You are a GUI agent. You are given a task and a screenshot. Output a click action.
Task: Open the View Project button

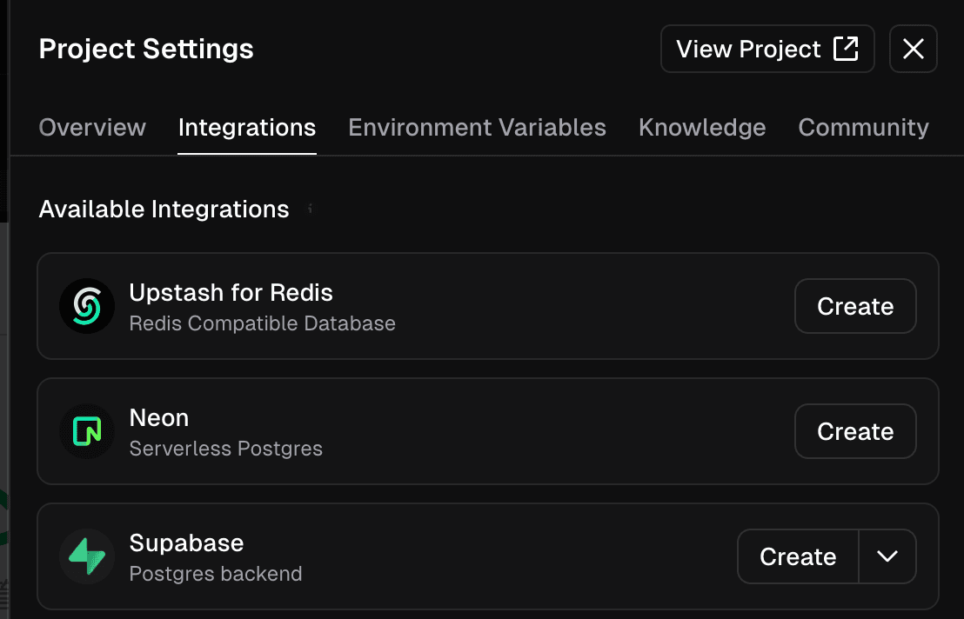coord(767,49)
